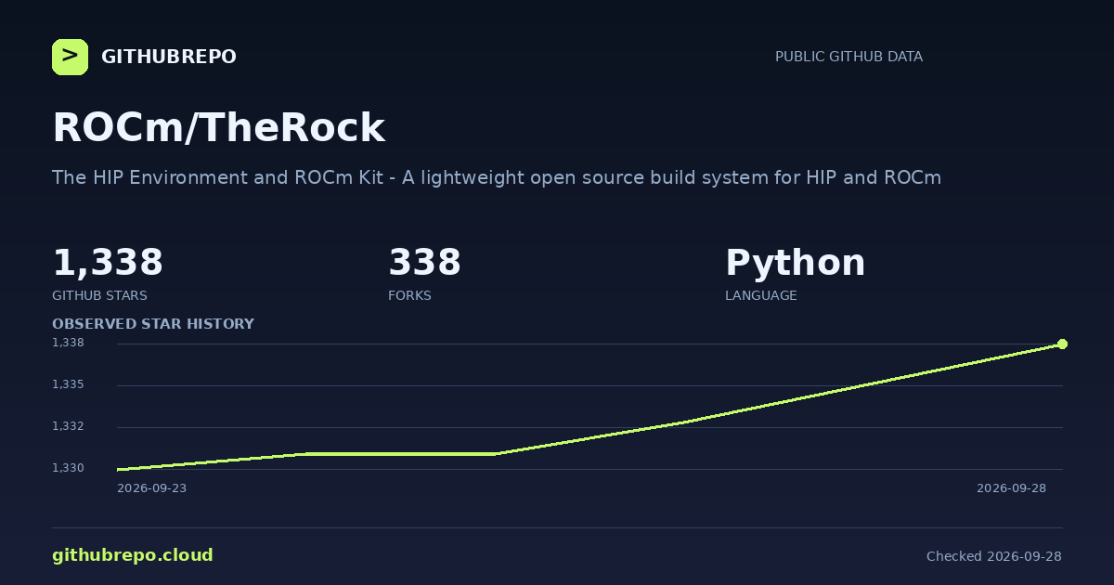
Task: Click the 1,338 y-axis label on chart
Action: [68, 343]
